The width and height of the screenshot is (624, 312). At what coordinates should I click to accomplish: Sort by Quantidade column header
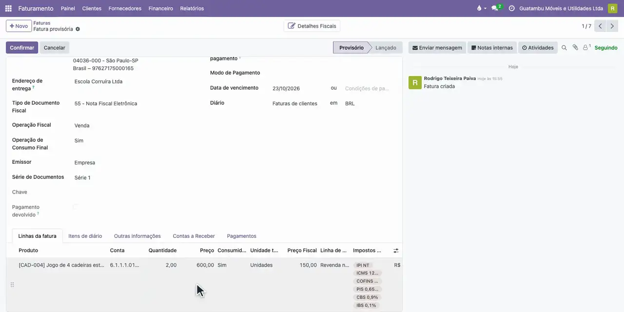point(162,251)
